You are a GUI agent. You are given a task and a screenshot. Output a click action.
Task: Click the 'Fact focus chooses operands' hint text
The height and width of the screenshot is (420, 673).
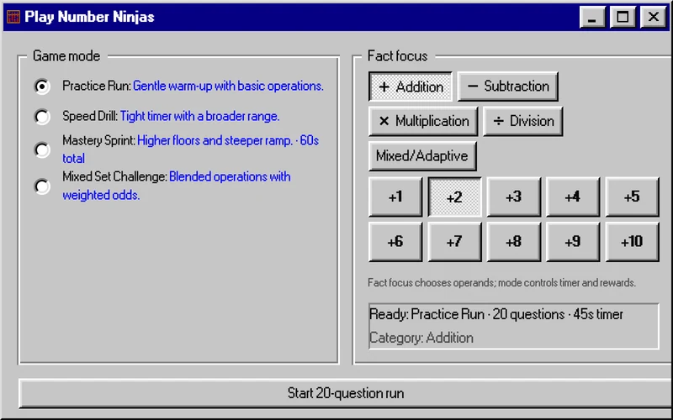point(432,283)
